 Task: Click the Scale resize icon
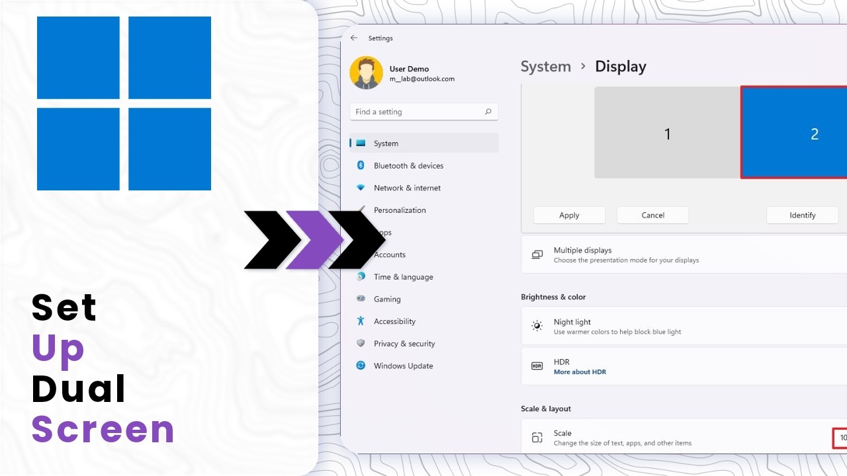click(x=537, y=437)
